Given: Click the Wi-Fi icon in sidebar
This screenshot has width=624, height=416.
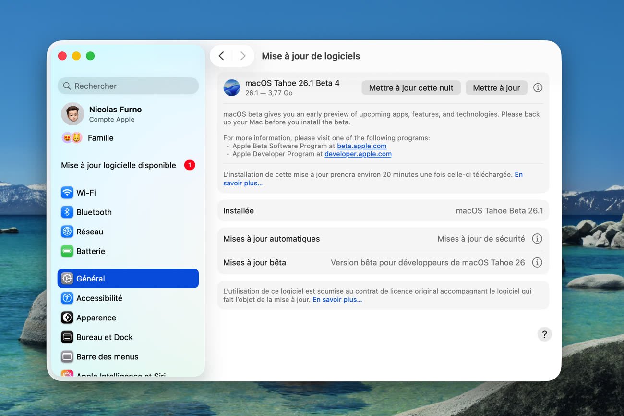Looking at the screenshot, I should 67,193.
